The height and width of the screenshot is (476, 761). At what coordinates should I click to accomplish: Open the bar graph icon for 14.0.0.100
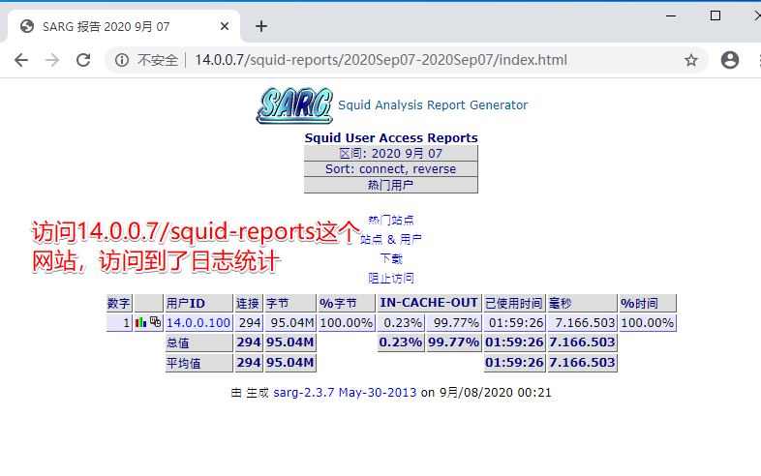[140, 322]
